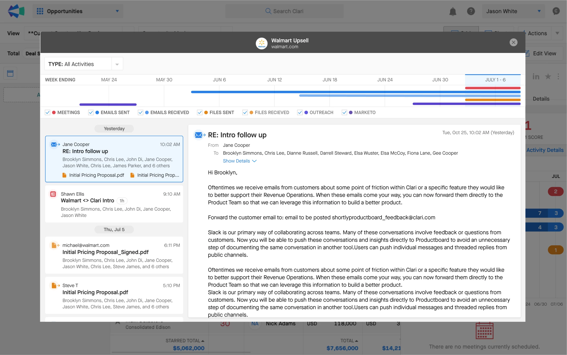The width and height of the screenshot is (567, 355).
Task: Uncheck the Meetings activity checkbox
Action: coord(47,112)
